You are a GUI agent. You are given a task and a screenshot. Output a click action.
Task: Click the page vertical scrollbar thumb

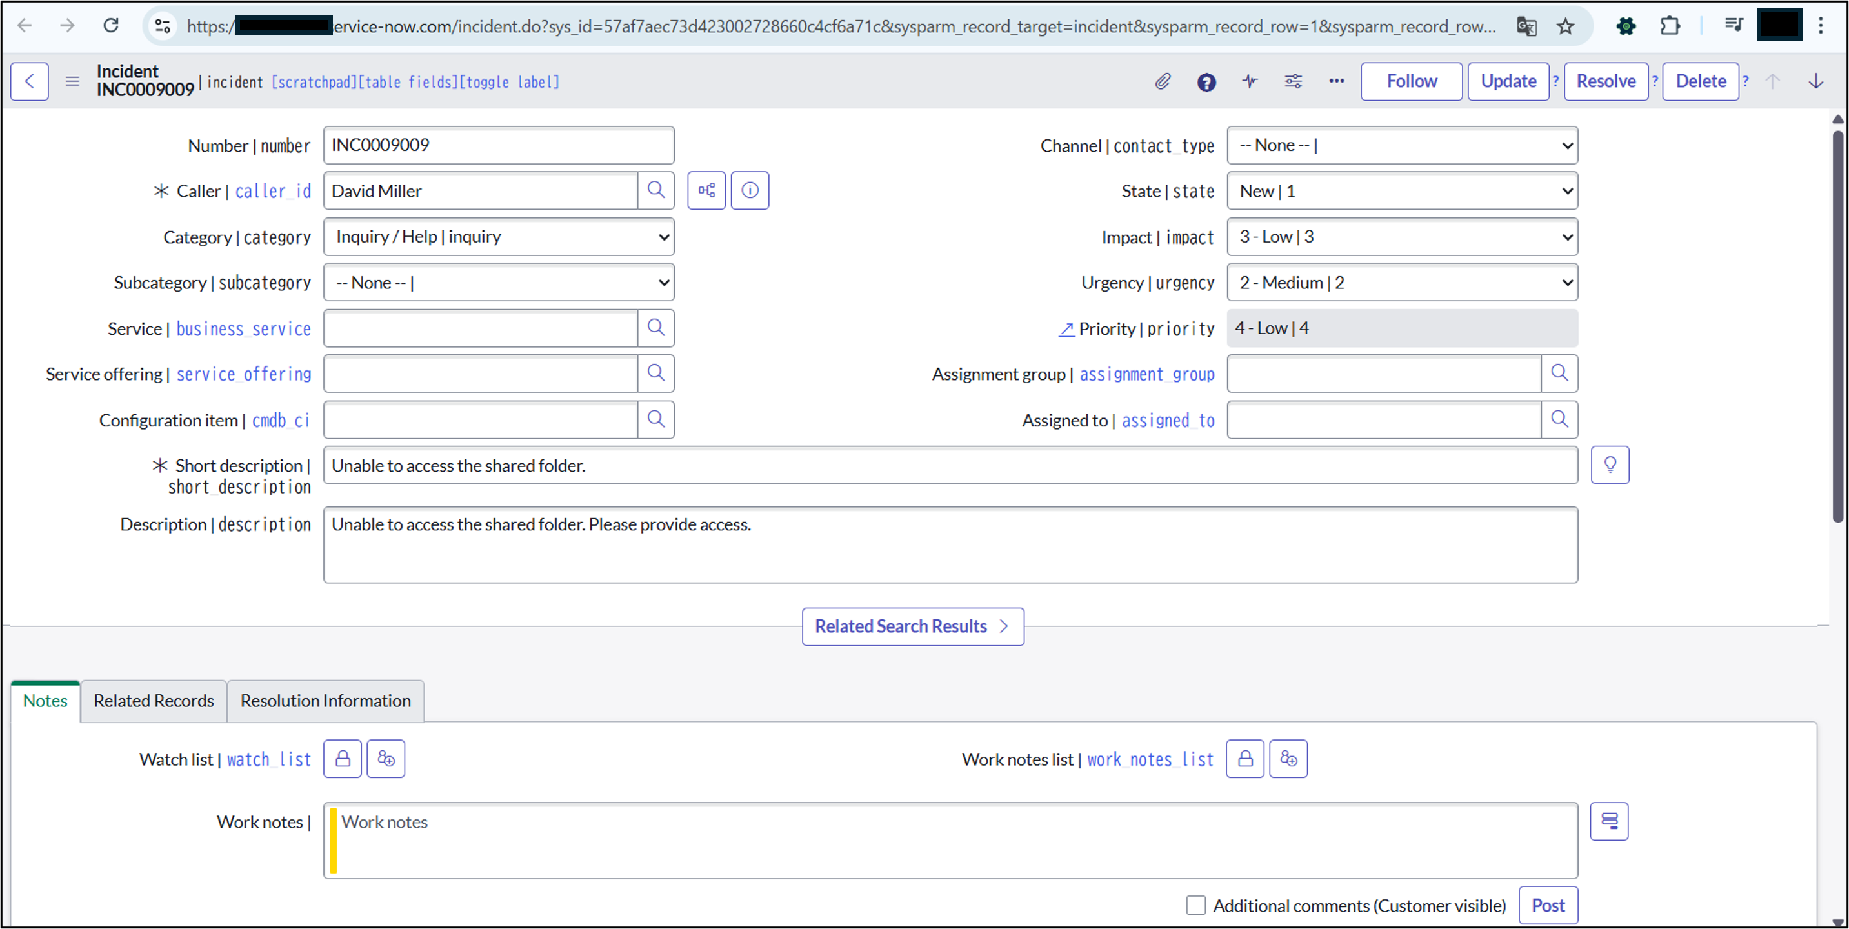click(x=1837, y=326)
